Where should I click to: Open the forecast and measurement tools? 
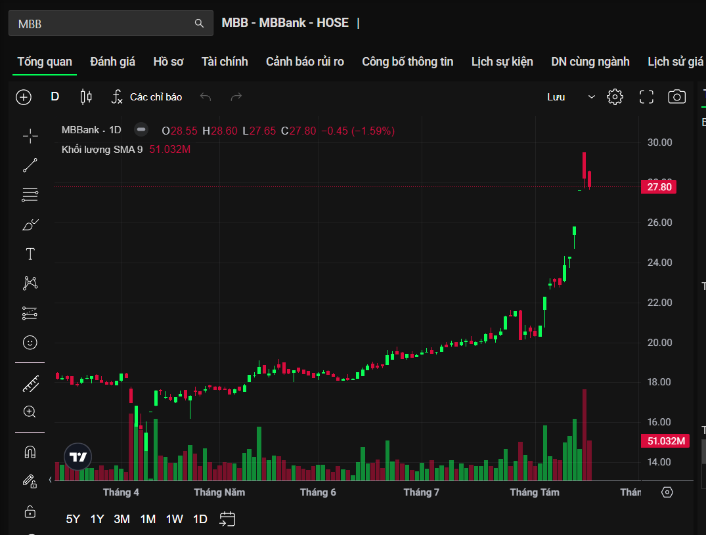point(30,312)
